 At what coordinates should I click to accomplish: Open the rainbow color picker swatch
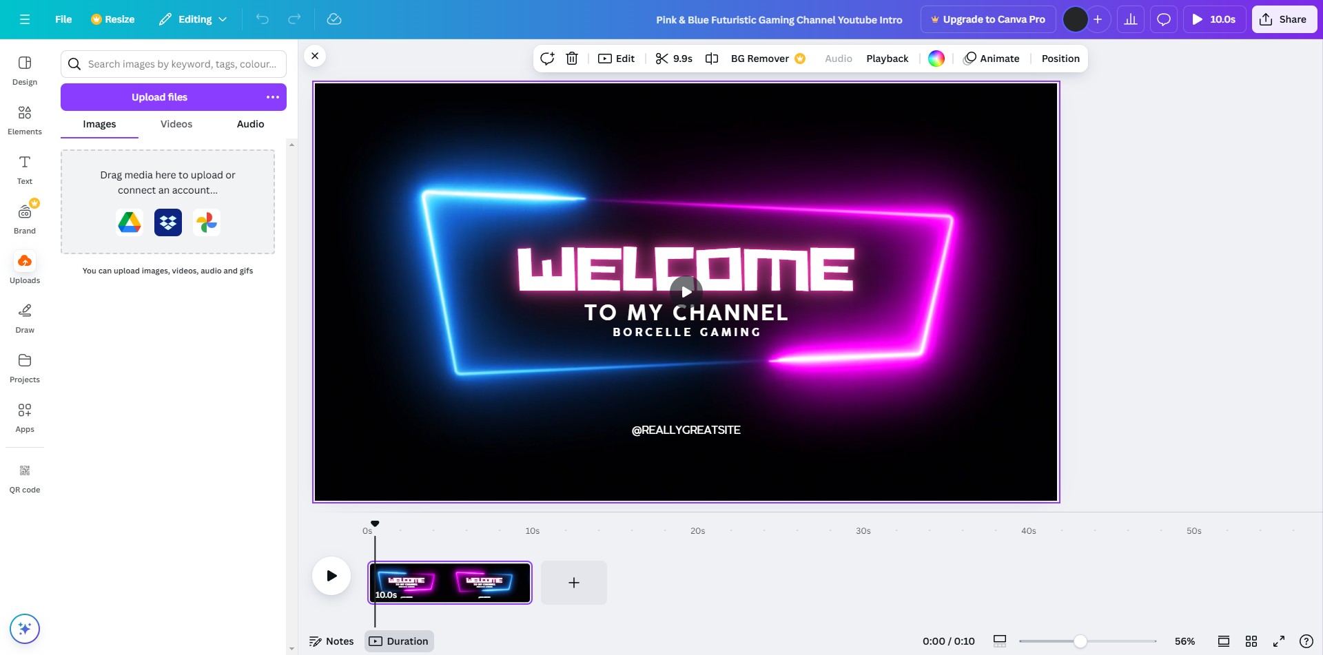point(936,59)
